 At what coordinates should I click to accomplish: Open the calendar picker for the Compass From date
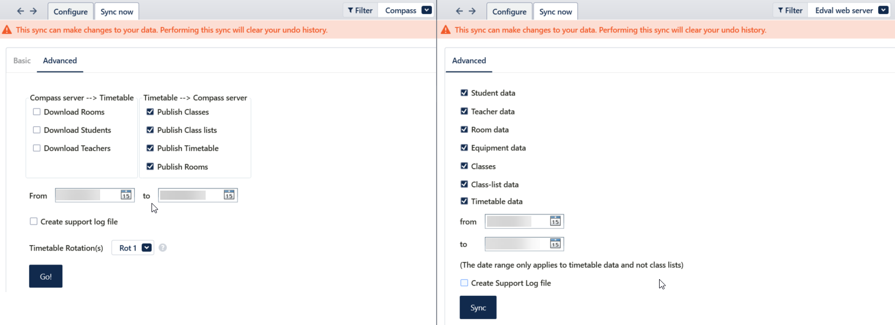[x=126, y=195]
